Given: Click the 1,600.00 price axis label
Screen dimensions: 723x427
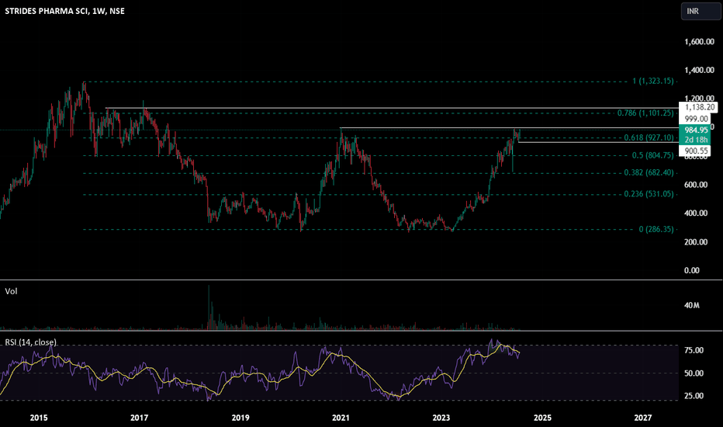Looking at the screenshot, I should [x=700, y=42].
